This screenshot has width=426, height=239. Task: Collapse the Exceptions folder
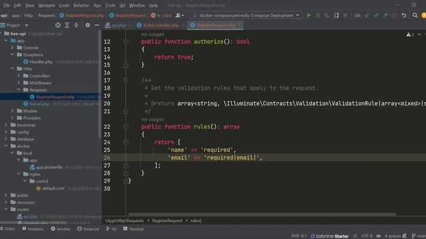pos(12,54)
